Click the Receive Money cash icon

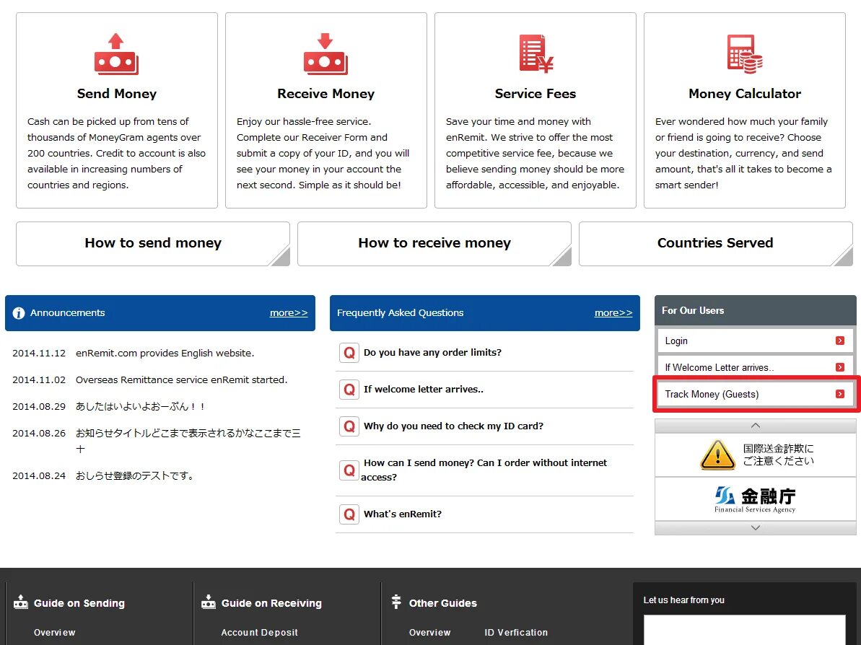coord(325,54)
